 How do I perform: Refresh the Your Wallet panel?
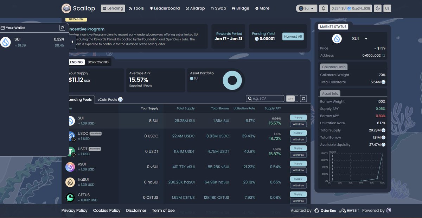point(62,28)
